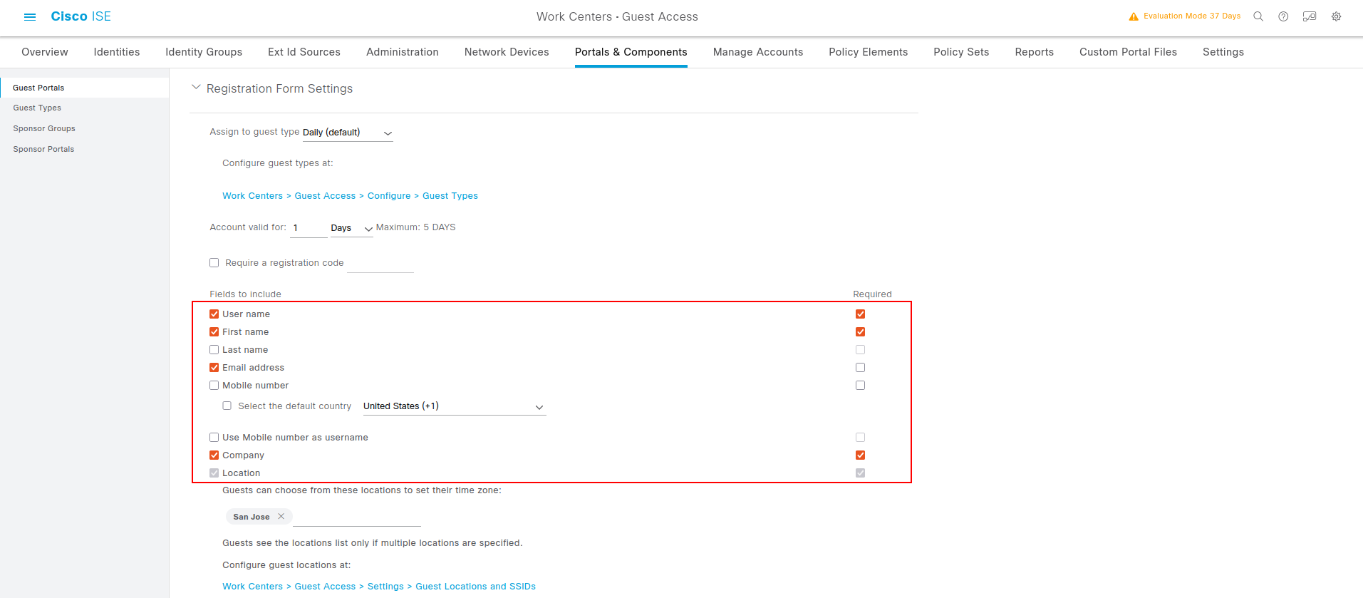Open the settings gear icon

(1336, 16)
